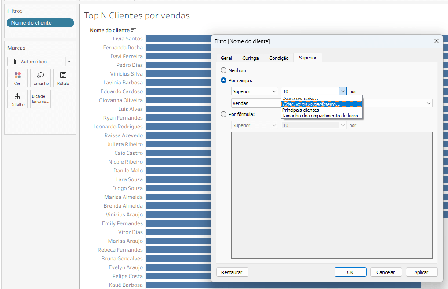Collapse the value 10 dropdown arrow

click(x=343, y=91)
